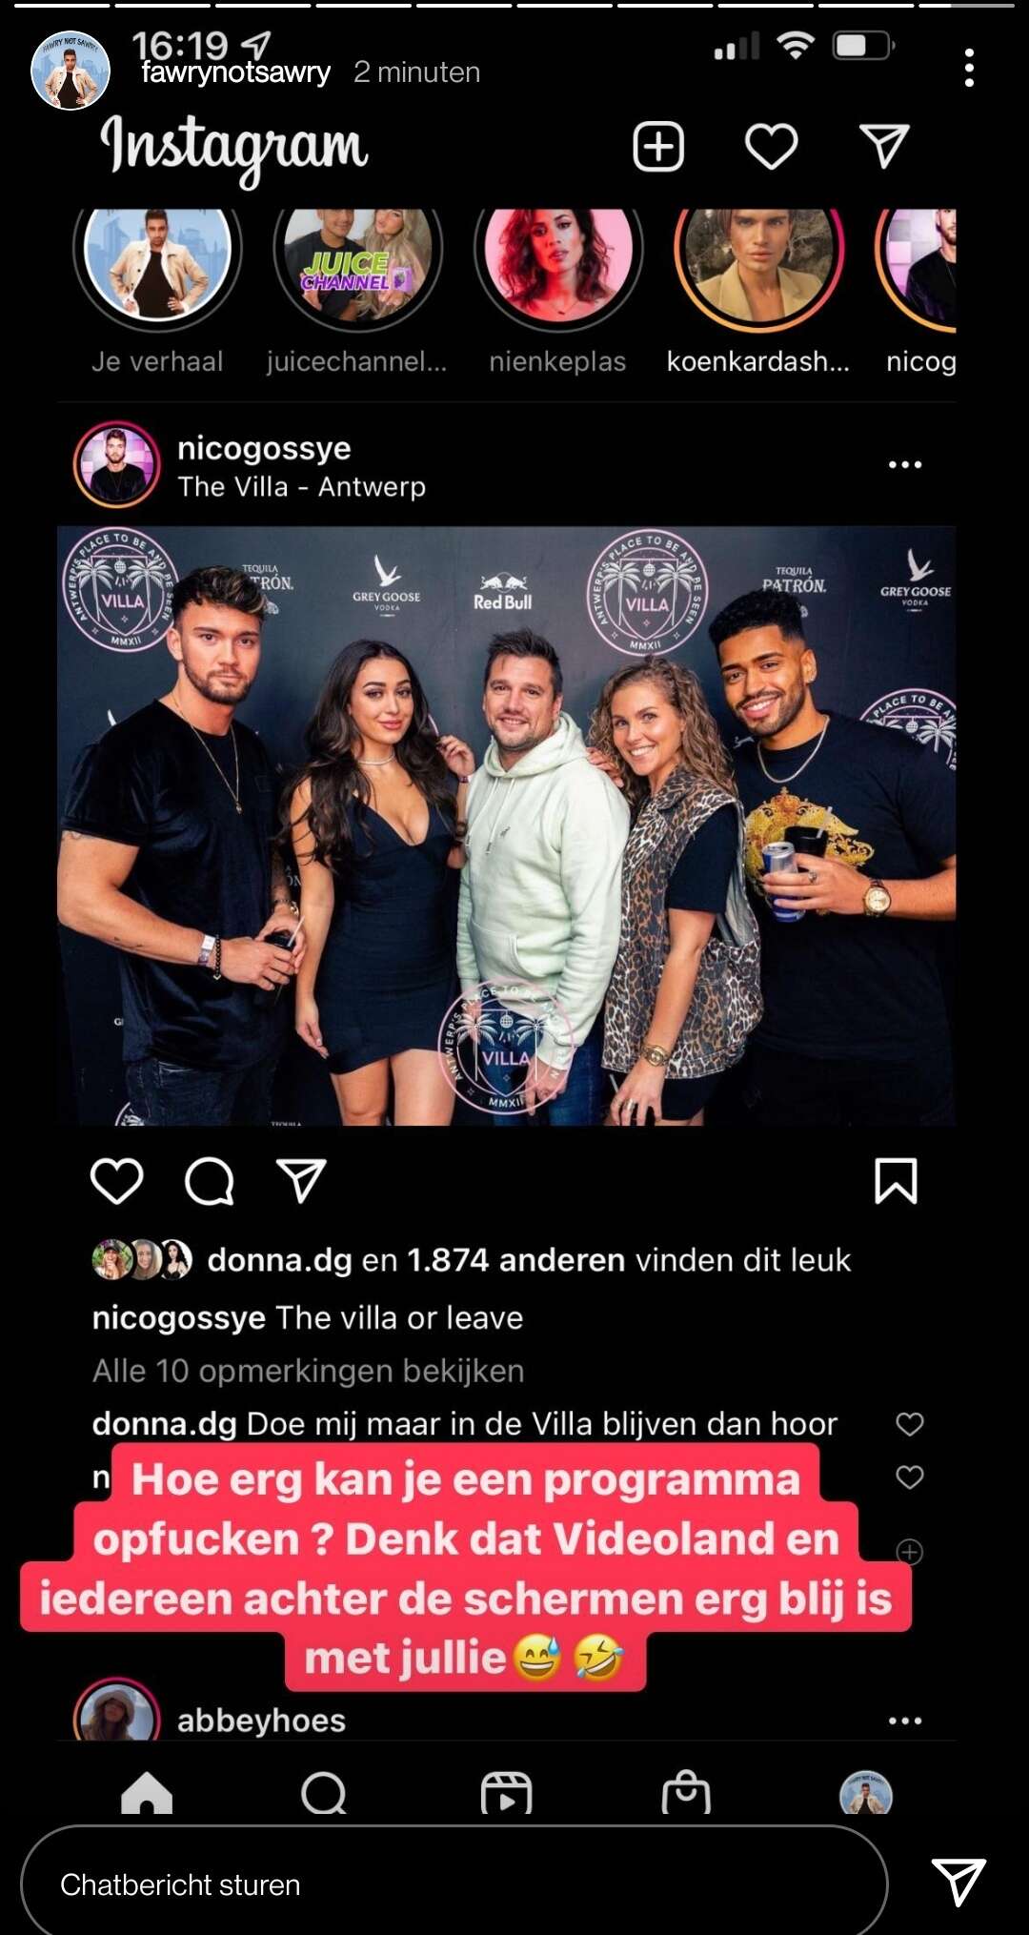
Task: Open the Reels tab icon
Action: coord(506,1793)
